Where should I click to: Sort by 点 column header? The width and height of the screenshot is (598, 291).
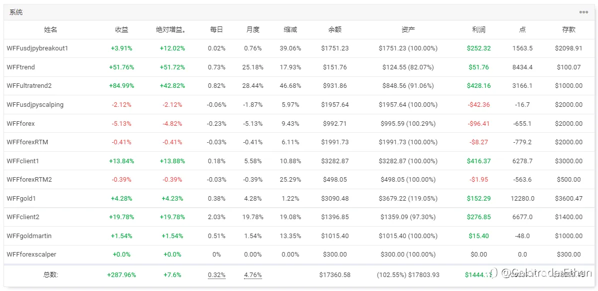click(x=522, y=30)
